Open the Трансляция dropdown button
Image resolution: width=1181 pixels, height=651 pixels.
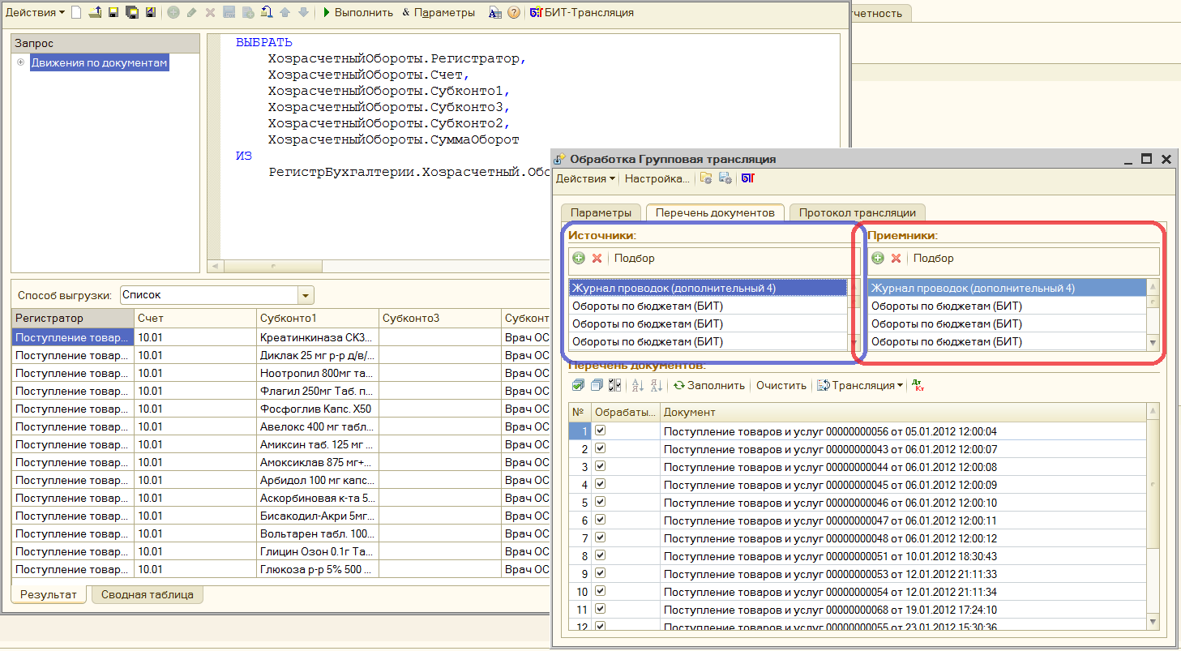pyautogui.click(x=860, y=385)
